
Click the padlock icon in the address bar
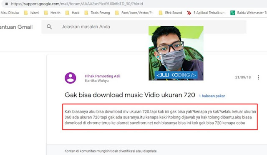7,4
